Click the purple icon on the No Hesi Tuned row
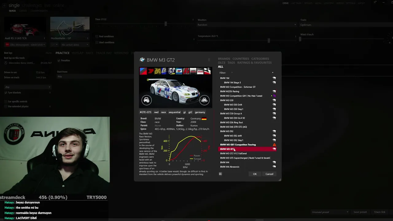The height and width of the screenshot is (221, 393). point(274,96)
